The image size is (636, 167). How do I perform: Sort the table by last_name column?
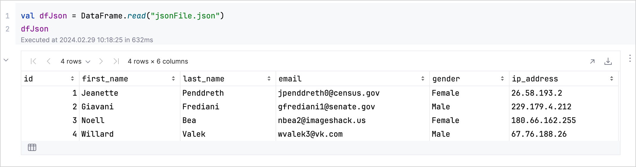[269, 79]
